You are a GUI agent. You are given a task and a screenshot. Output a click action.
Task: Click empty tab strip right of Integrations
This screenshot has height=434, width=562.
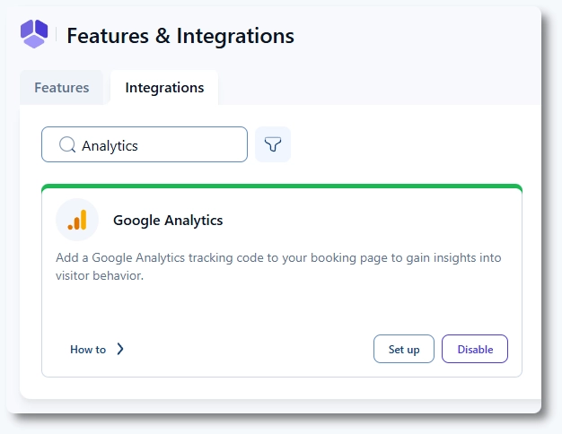[x=377, y=88]
